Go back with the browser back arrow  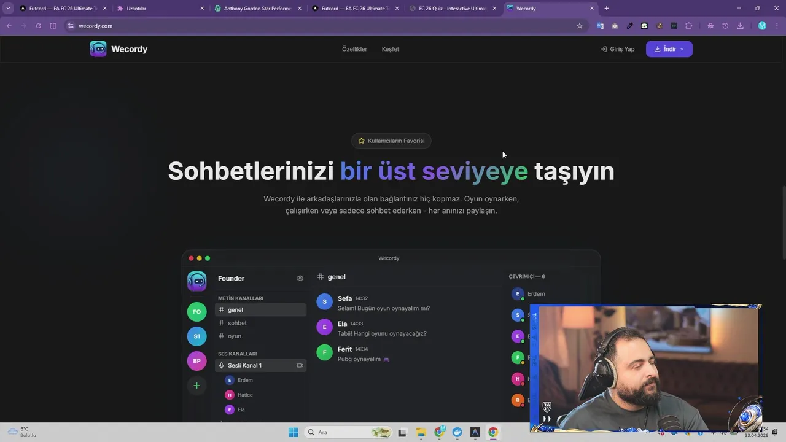click(x=9, y=26)
